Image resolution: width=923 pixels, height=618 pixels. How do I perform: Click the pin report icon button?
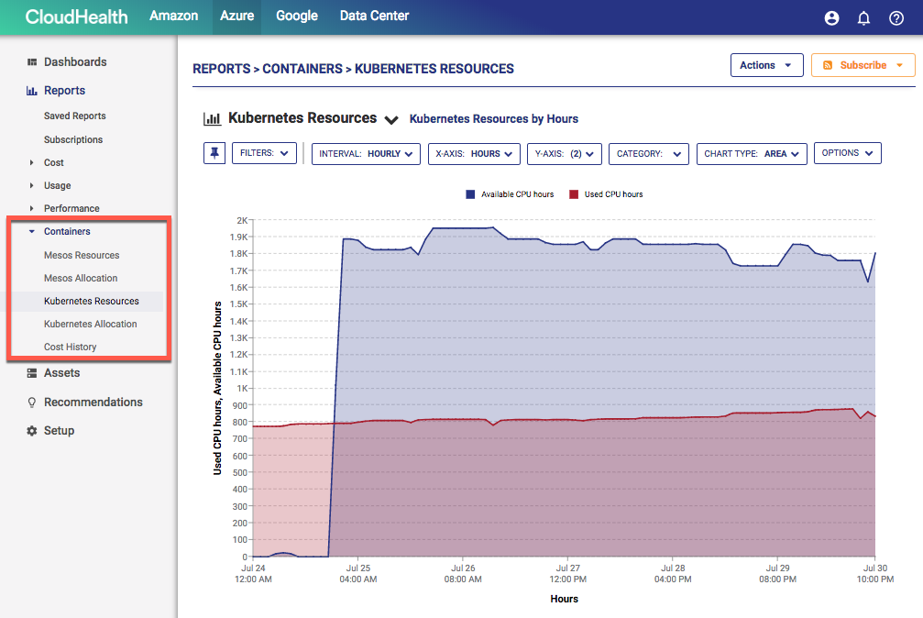pos(214,153)
